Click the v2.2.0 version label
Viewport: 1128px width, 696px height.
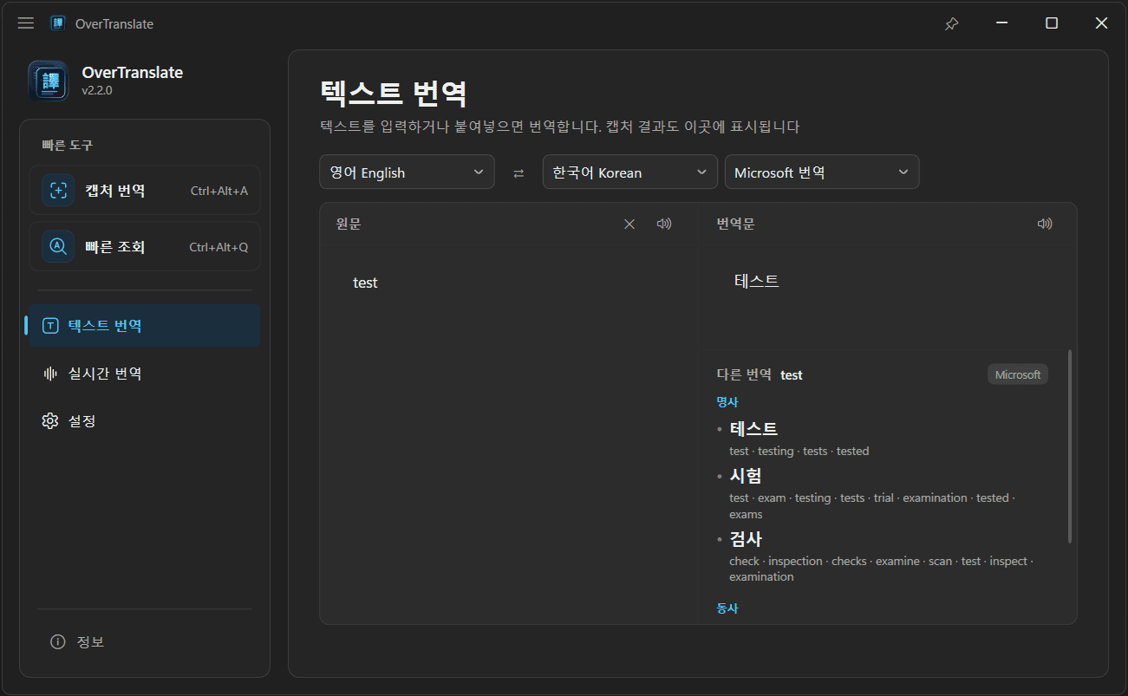pyautogui.click(x=97, y=90)
